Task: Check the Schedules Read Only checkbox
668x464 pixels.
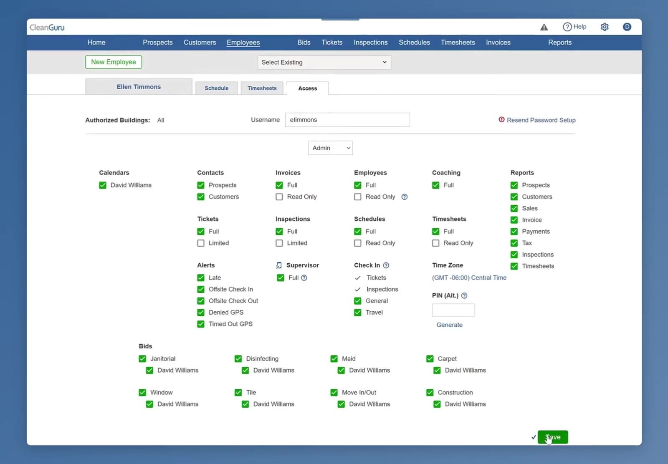Action: pos(358,243)
